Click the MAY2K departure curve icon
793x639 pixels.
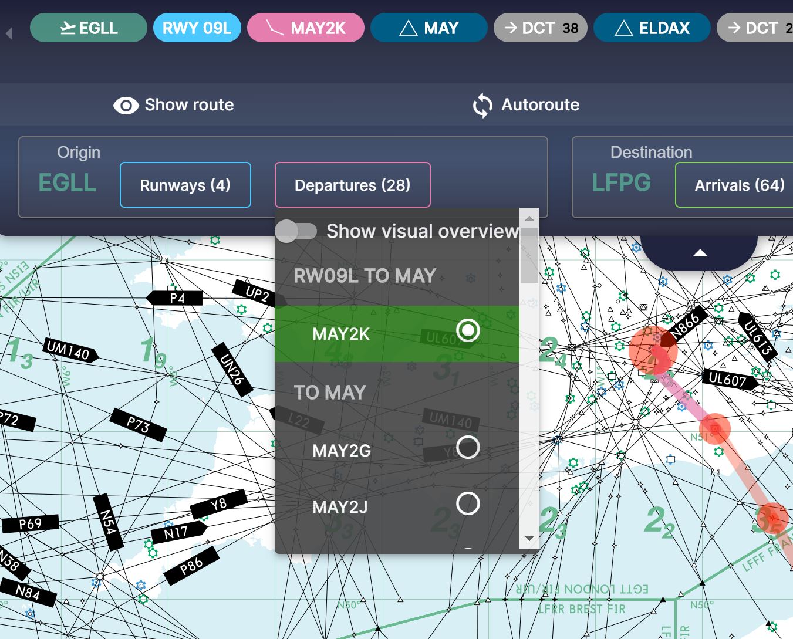(274, 28)
